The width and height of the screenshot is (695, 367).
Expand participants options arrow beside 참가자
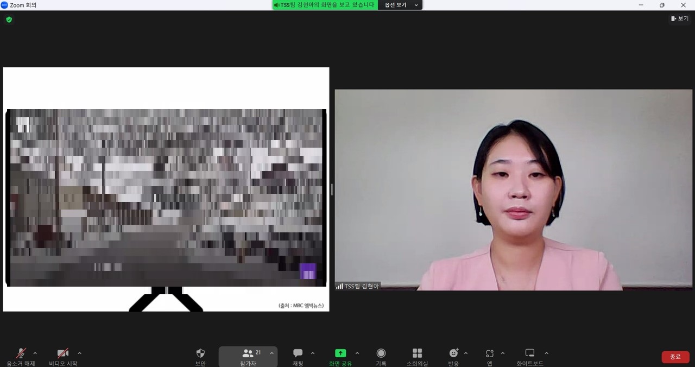[x=271, y=353]
